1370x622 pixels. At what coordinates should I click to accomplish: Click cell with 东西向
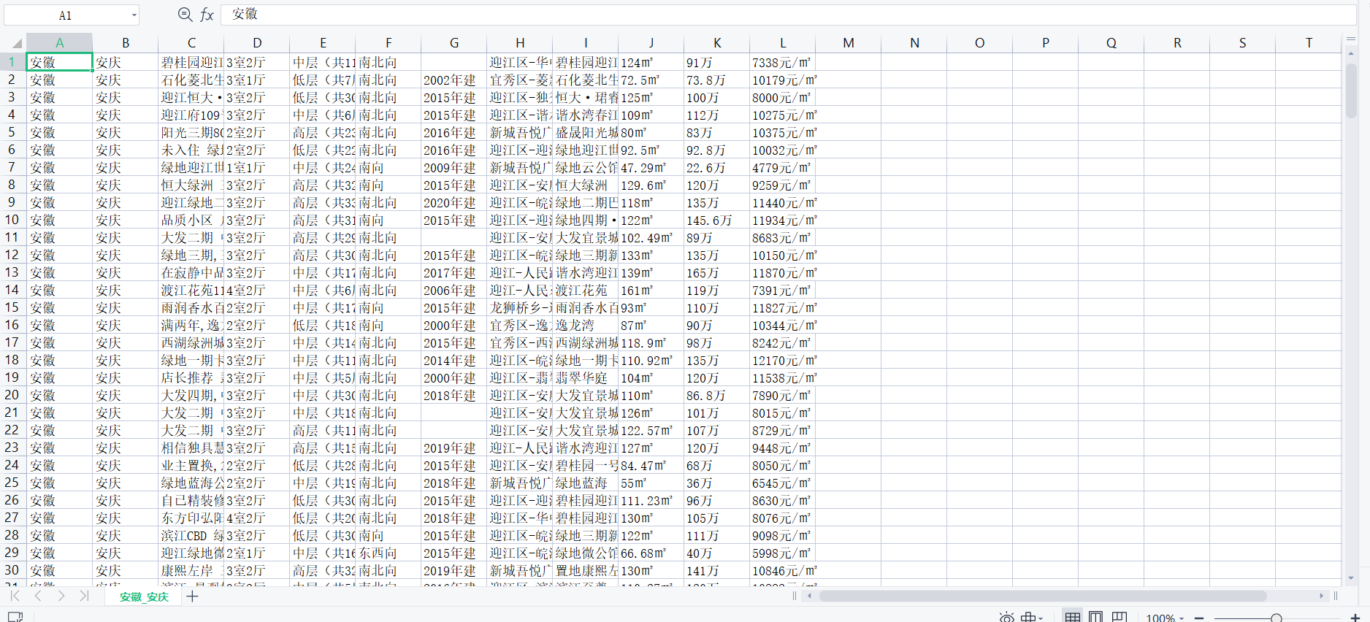389,553
